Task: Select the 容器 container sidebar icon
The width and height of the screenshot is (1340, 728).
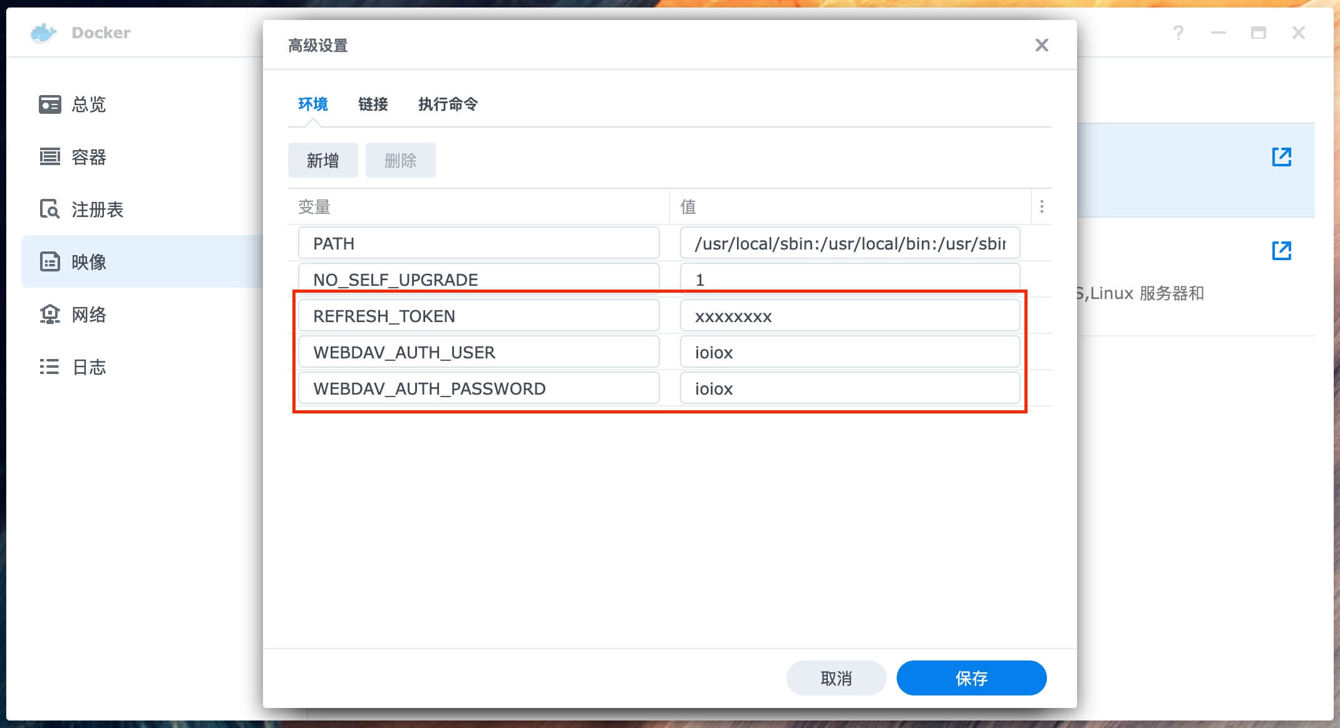Action: [49, 157]
